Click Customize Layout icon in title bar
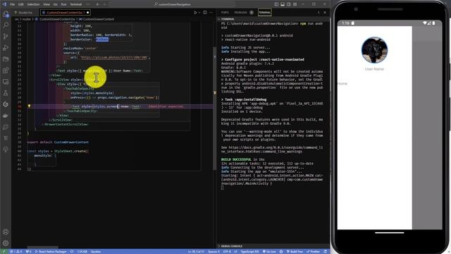Viewport: 451px width, 254px height. tap(295, 4)
